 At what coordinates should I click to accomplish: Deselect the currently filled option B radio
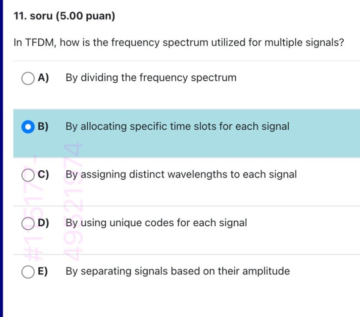[x=28, y=127]
